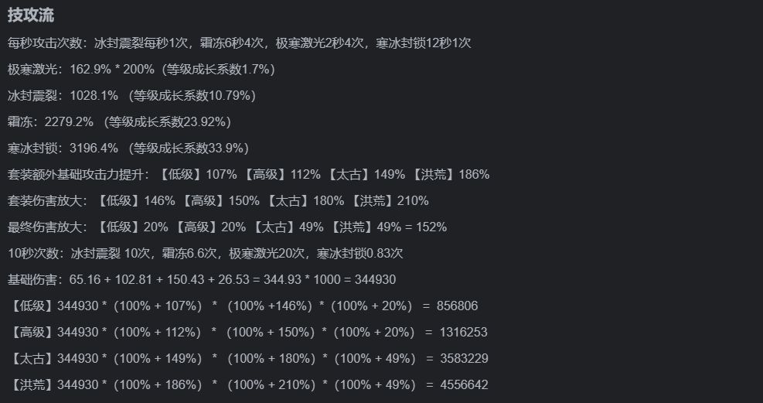Viewport: 763px width, 403px height.
Task: Select the 极寒激光 162.9% line
Action: [141, 70]
